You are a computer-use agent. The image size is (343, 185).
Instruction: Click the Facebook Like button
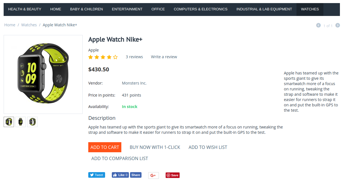pyautogui.click(x=120, y=175)
